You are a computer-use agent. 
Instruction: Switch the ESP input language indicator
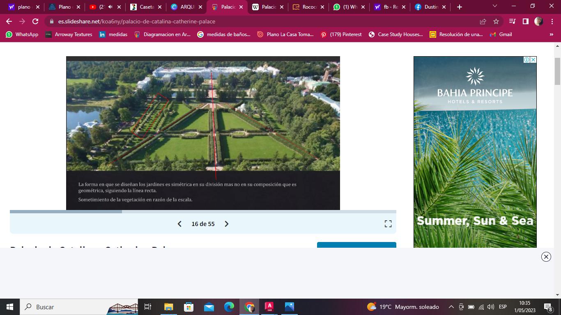pyautogui.click(x=503, y=307)
